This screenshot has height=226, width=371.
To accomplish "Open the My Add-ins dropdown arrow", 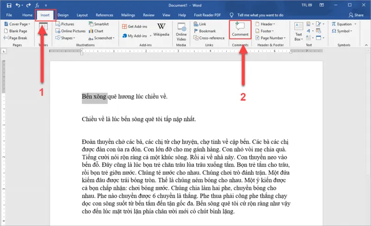I will [x=150, y=36].
